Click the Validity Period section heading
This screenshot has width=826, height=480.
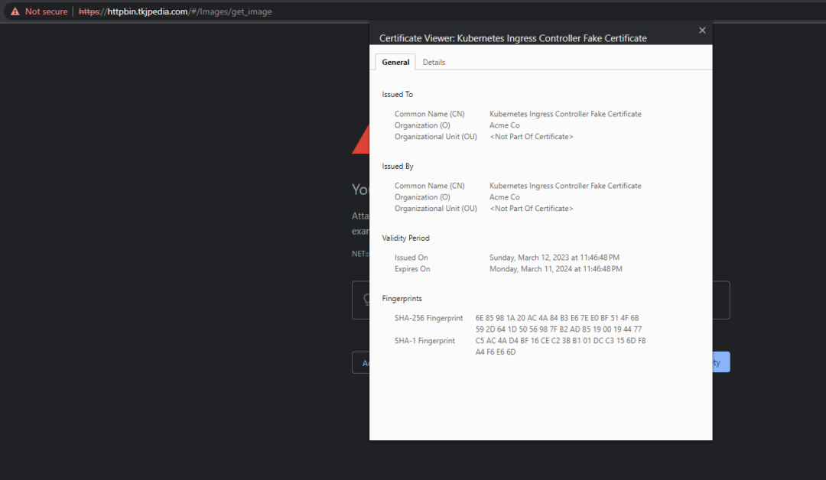405,238
